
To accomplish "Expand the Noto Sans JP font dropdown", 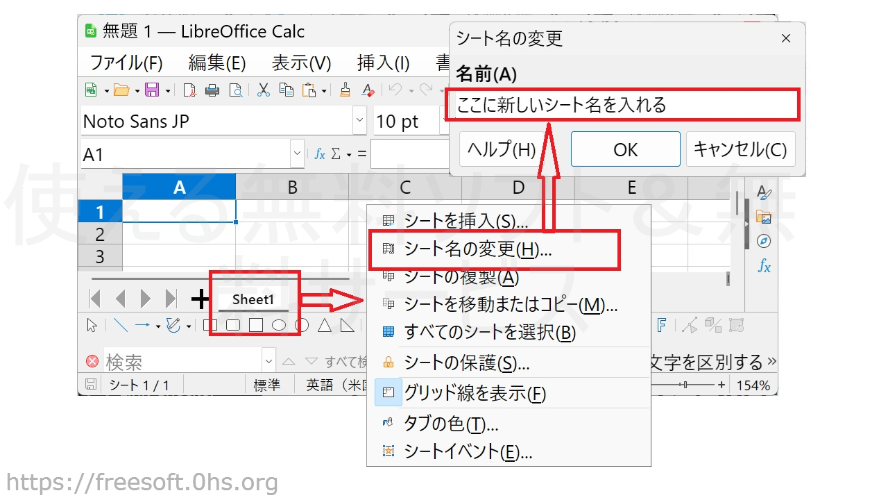I will click(359, 121).
